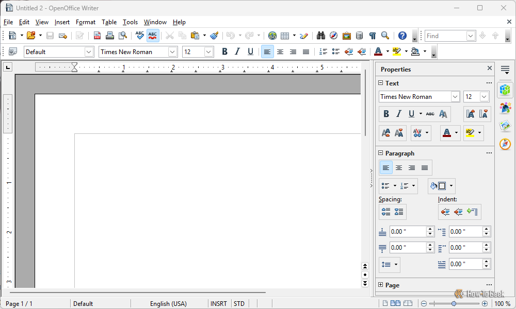516x309 pixels.
Task: Toggle the nonprinting formatting marks
Action: point(372,36)
